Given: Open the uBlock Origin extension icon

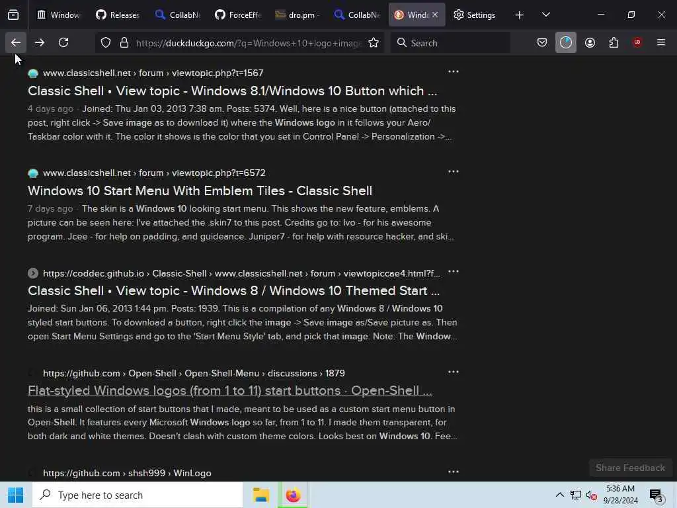Looking at the screenshot, I should [637, 42].
